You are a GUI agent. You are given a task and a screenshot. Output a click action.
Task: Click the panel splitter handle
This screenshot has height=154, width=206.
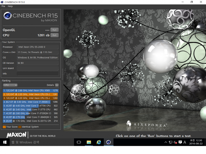62,74
